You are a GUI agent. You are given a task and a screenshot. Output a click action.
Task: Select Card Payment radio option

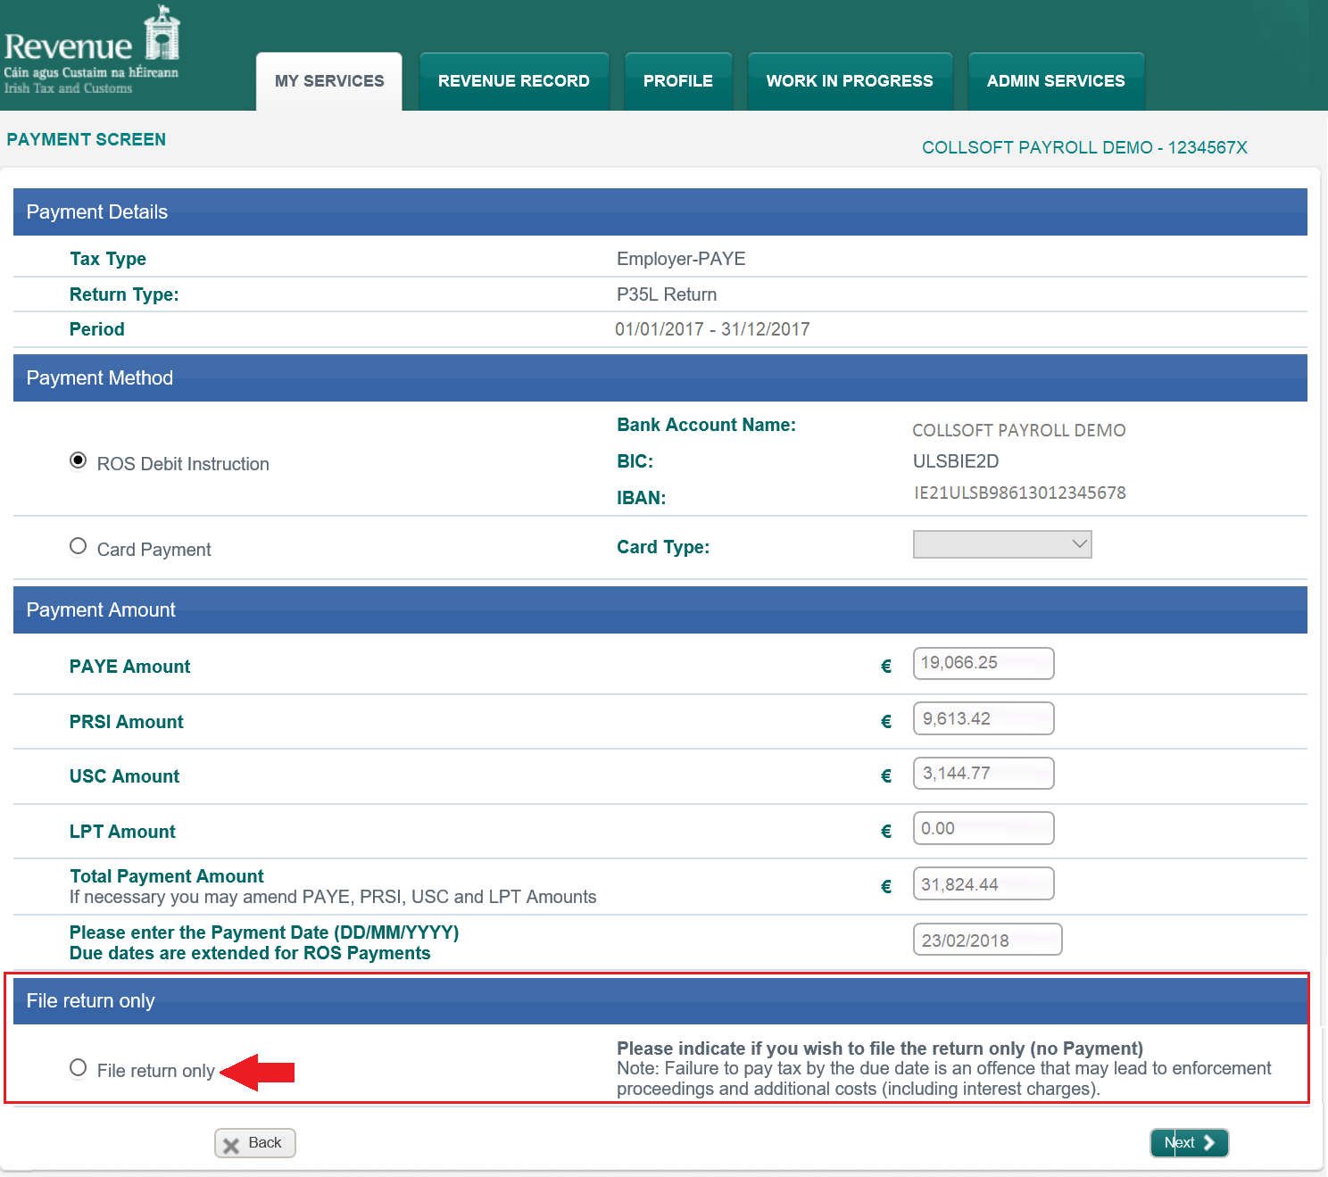click(x=79, y=547)
